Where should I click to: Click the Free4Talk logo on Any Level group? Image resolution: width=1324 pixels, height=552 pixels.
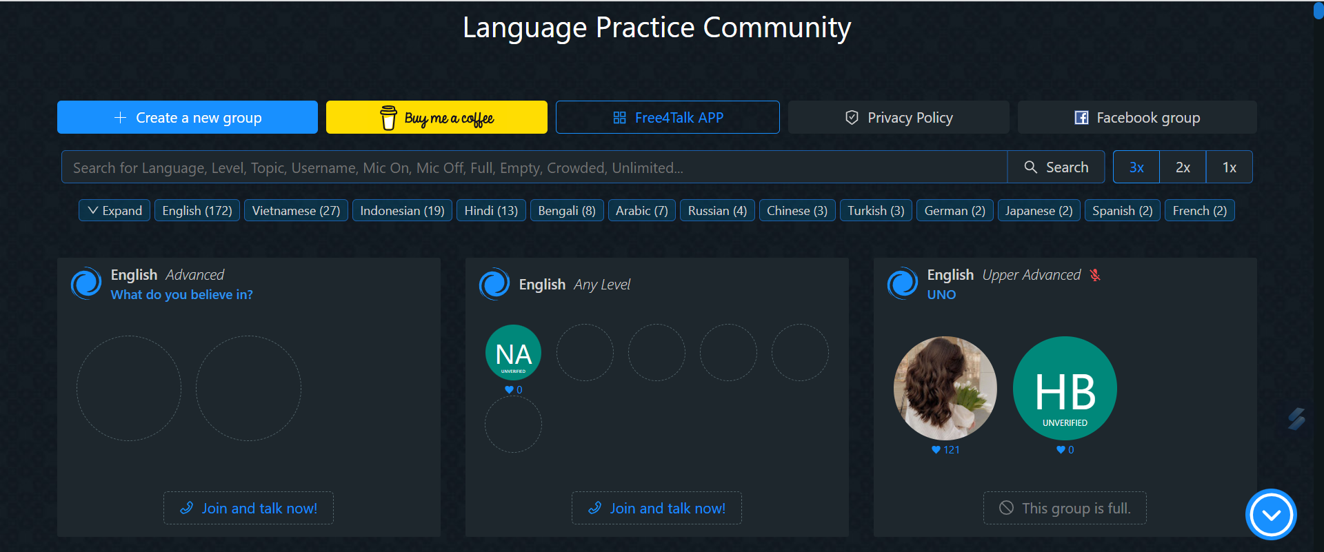494,284
